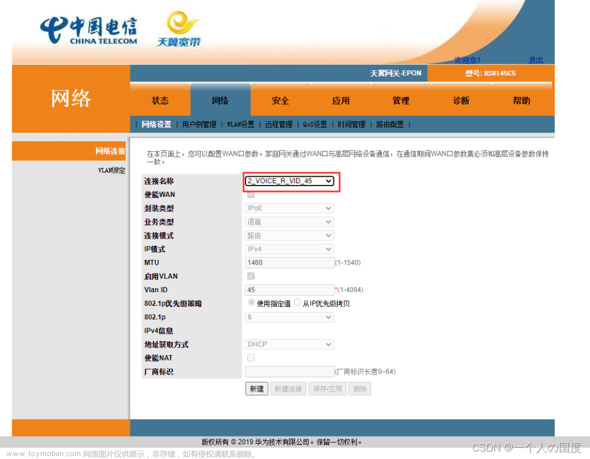The width and height of the screenshot is (590, 459).
Task: Open 网络连接 in the sidebar
Action: (110, 151)
